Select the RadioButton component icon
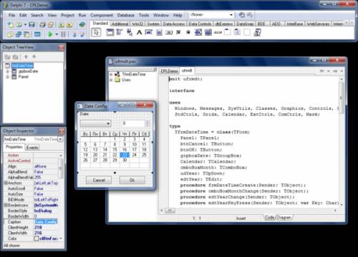The height and width of the screenshot is (257, 358). pos(188,32)
